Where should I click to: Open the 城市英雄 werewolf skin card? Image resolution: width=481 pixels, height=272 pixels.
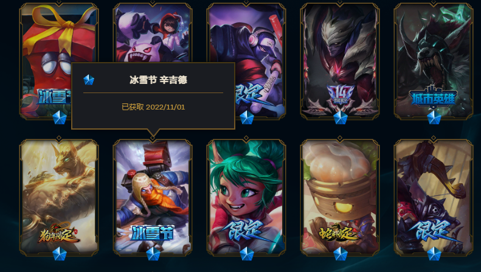click(x=434, y=61)
